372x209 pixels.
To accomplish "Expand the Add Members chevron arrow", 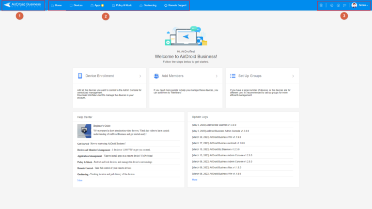I will tap(217, 76).
